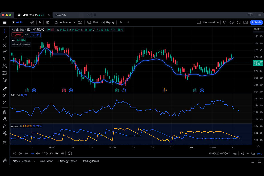Toggle magnet mode

(x=5, y=112)
